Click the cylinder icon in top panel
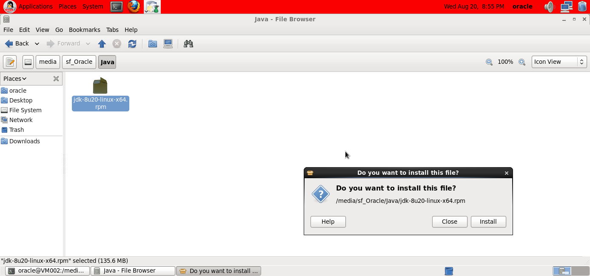This screenshot has width=590, height=276. pyautogui.click(x=582, y=6)
